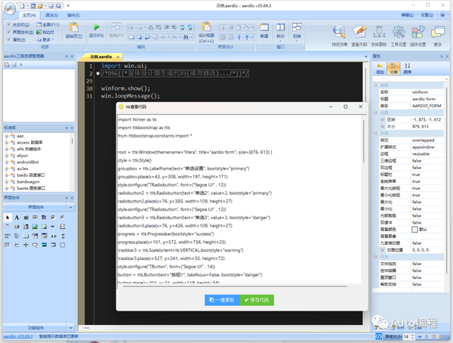Click the 插件设置 puzzle plugin icon
The image size is (453, 343).
coord(418,32)
